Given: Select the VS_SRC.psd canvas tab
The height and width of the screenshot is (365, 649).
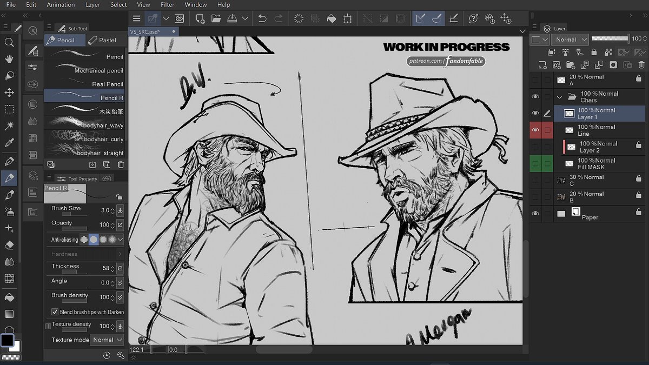Looking at the screenshot, I should (153, 31).
